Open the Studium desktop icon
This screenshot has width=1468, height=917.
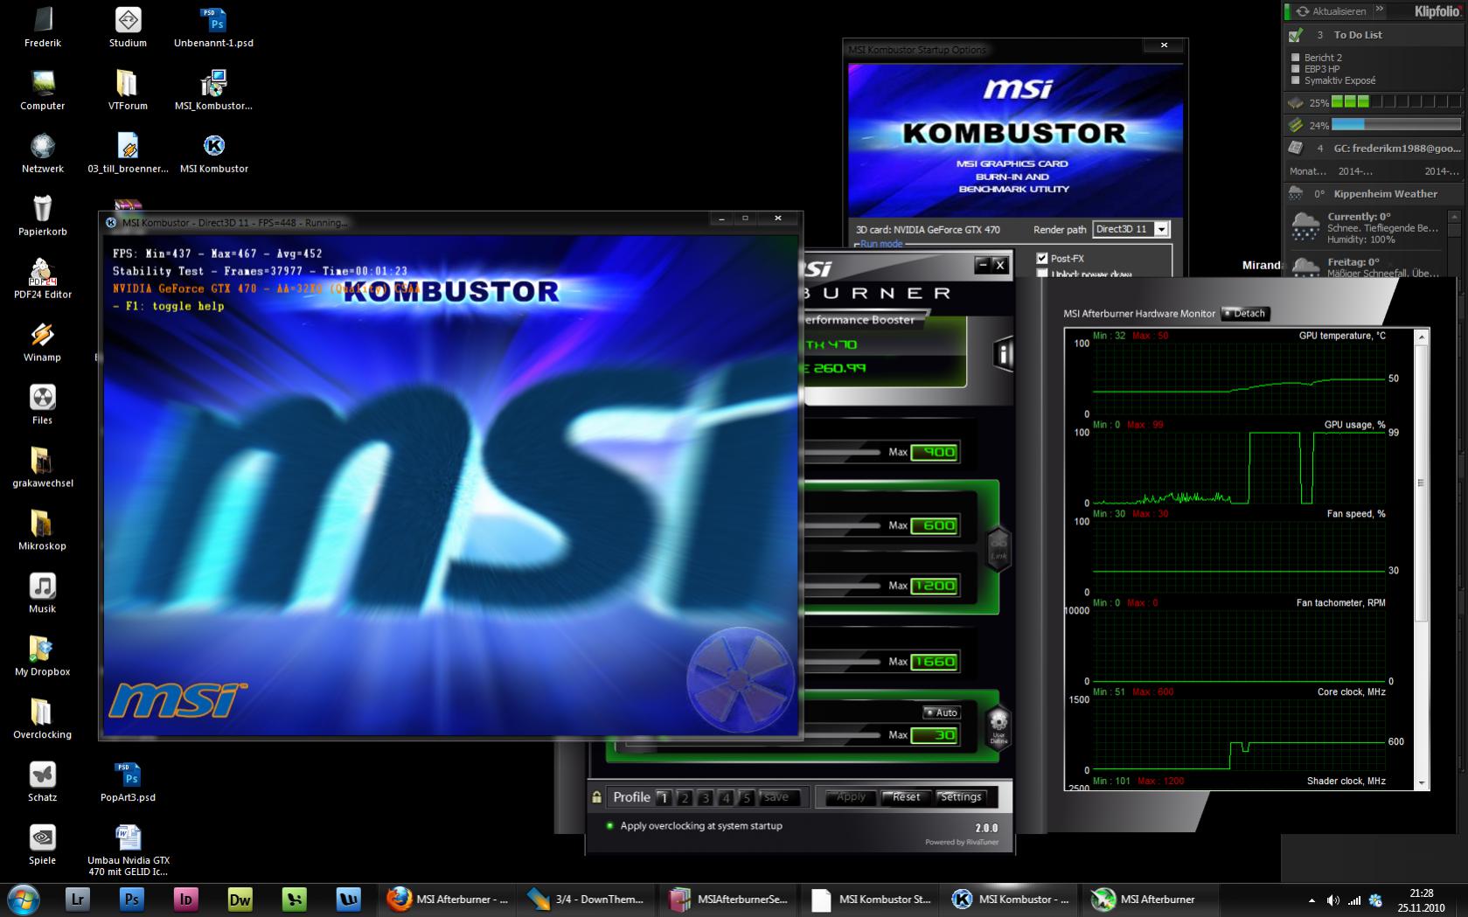coord(128,27)
